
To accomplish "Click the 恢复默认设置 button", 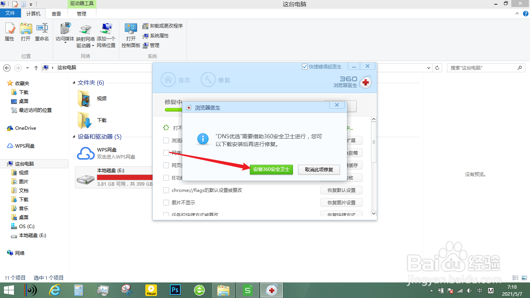I will tap(342, 190).
